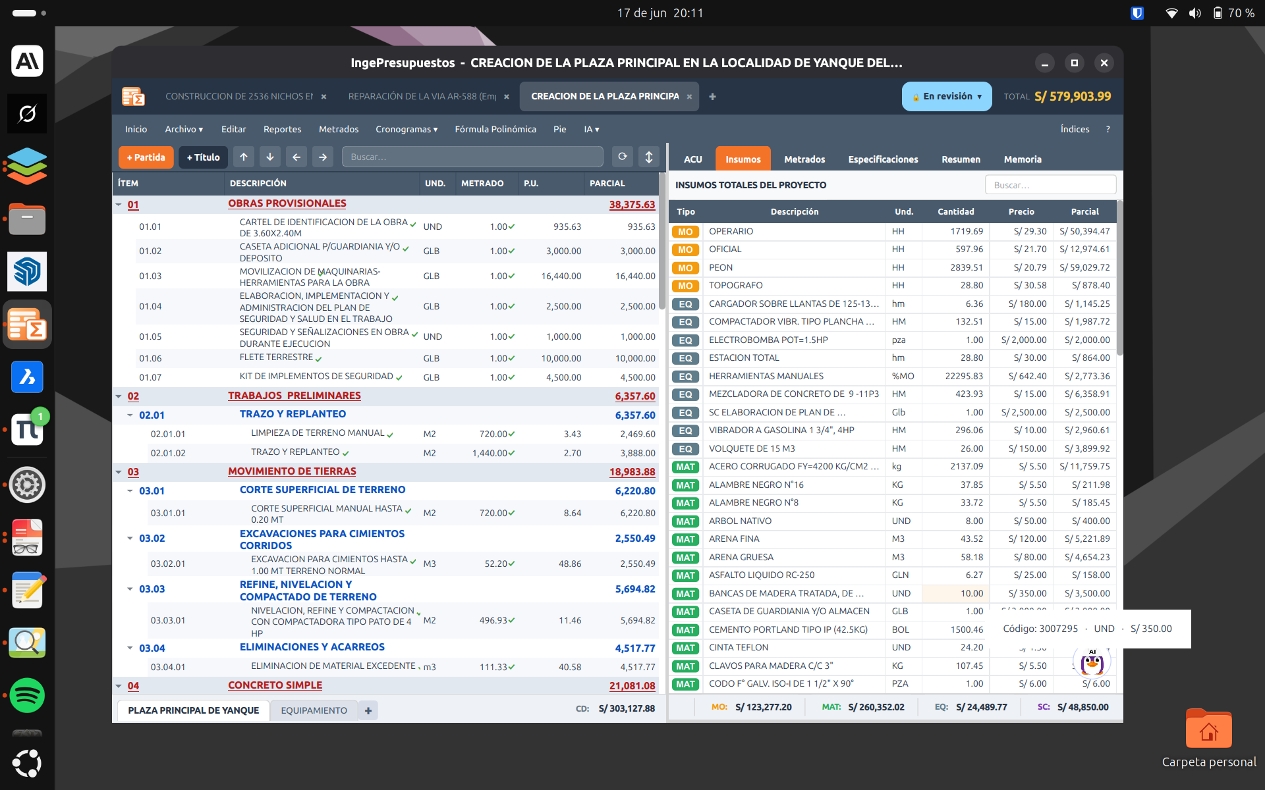
Task: Click check mark of 52.20 metrado
Action: pyautogui.click(x=511, y=564)
